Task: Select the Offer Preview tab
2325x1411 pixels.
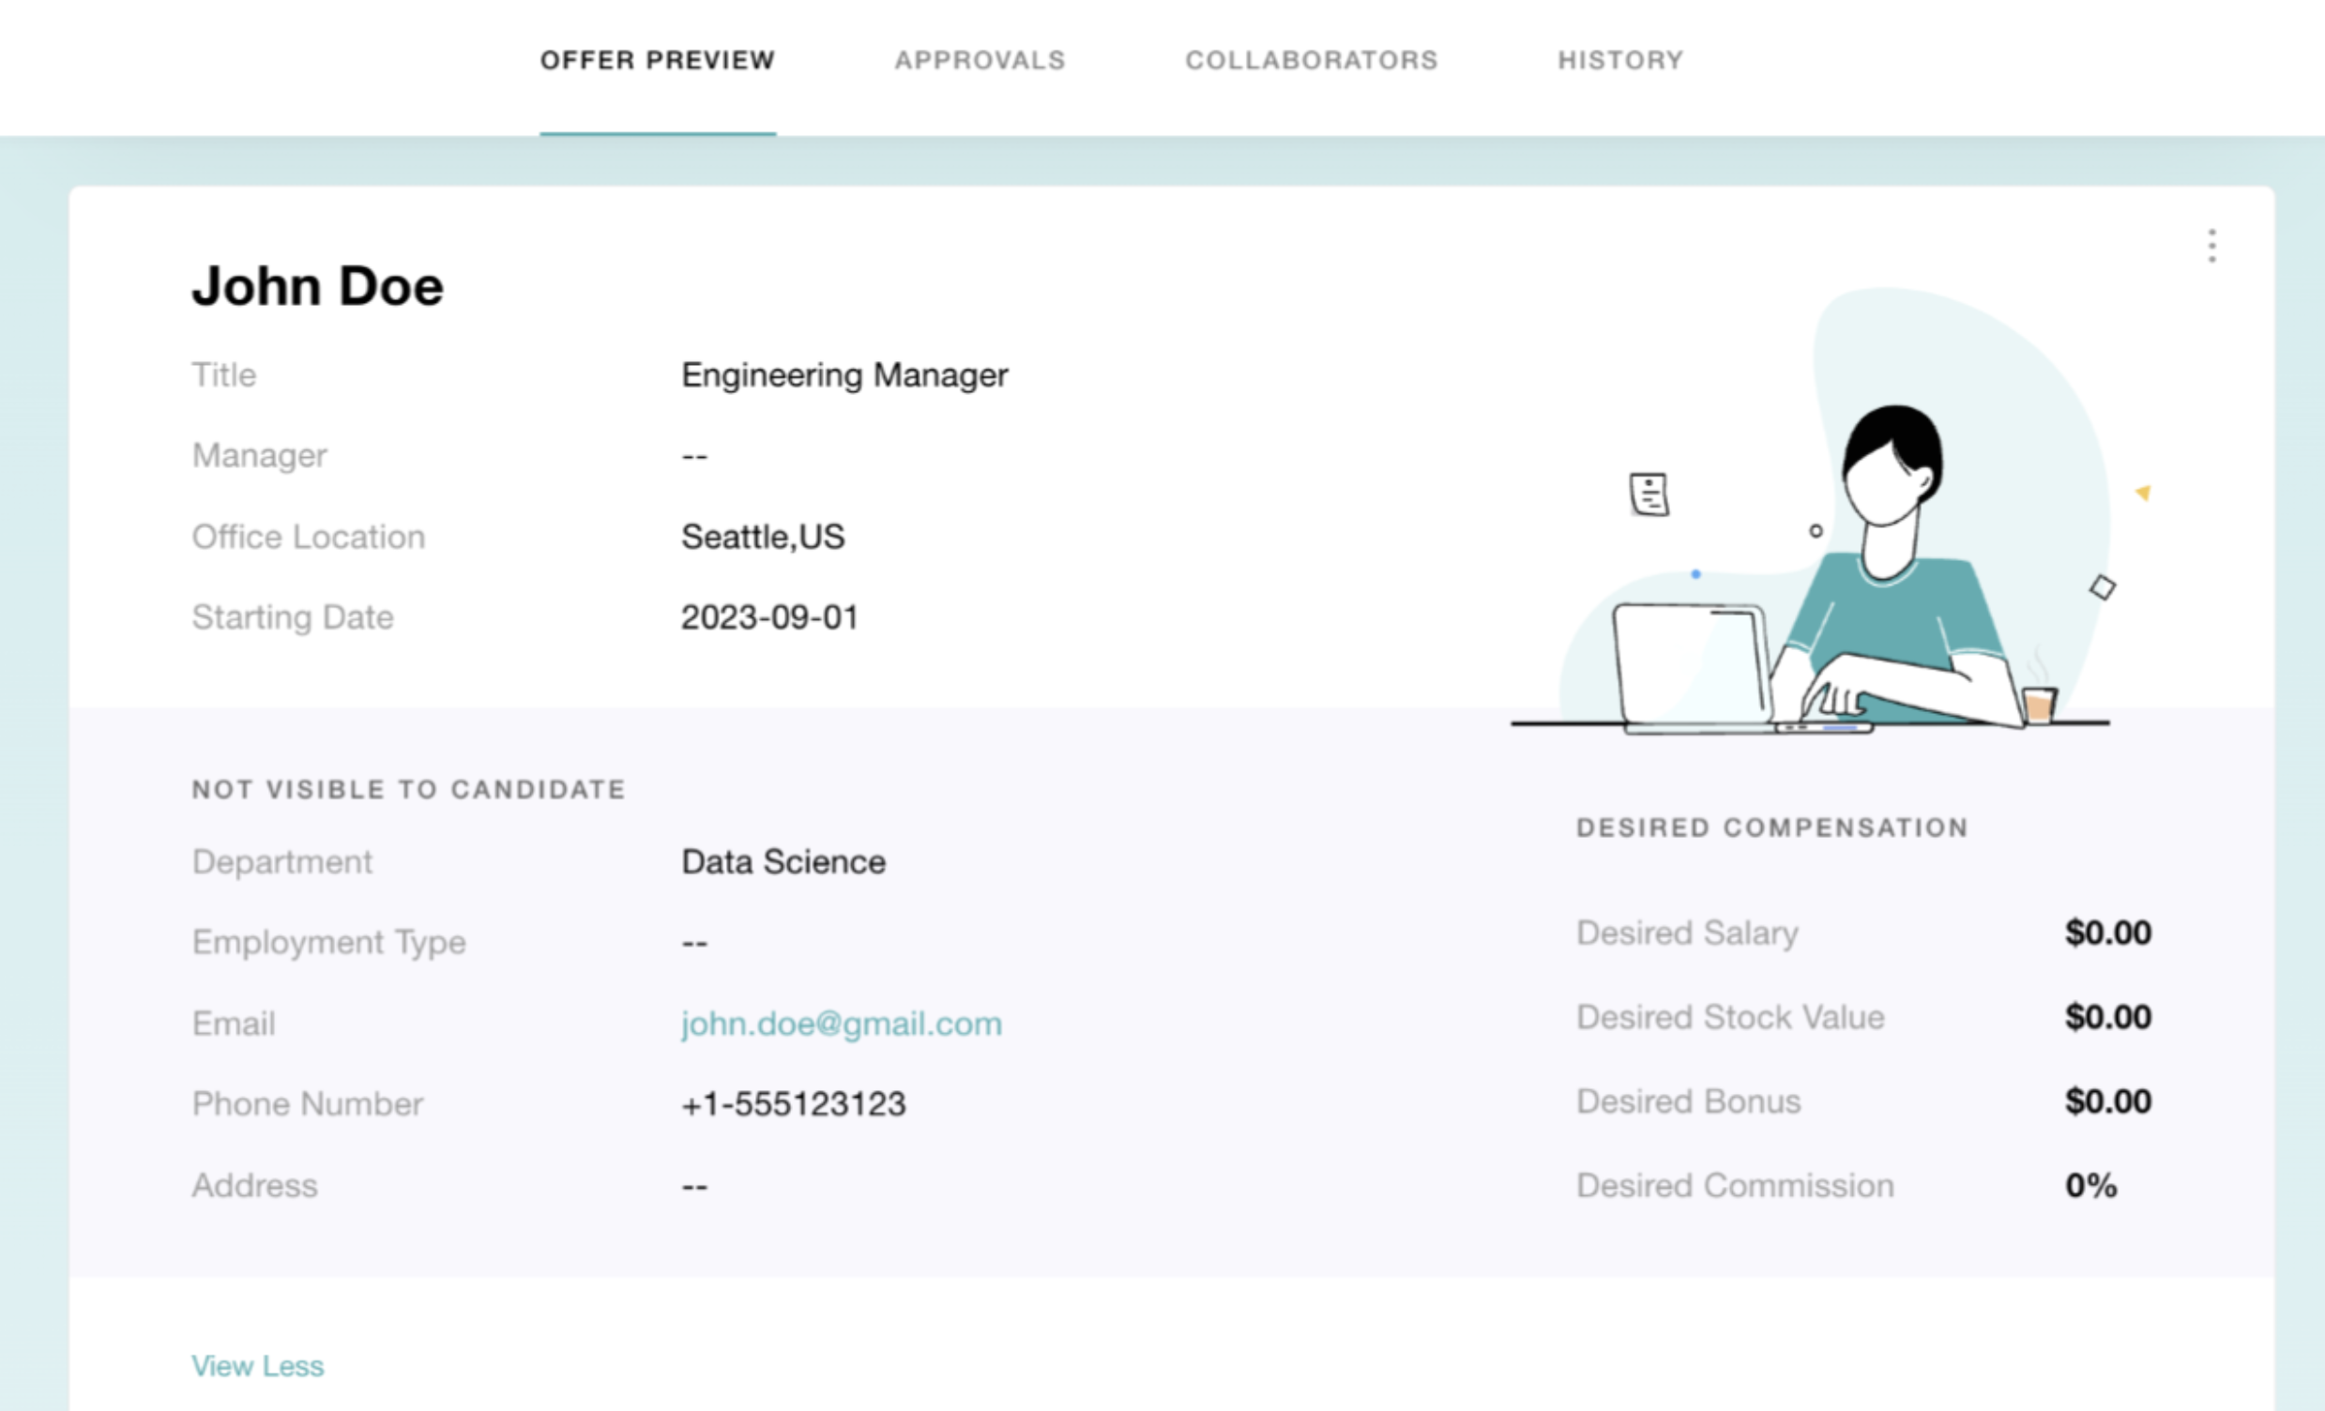Action: [x=658, y=60]
